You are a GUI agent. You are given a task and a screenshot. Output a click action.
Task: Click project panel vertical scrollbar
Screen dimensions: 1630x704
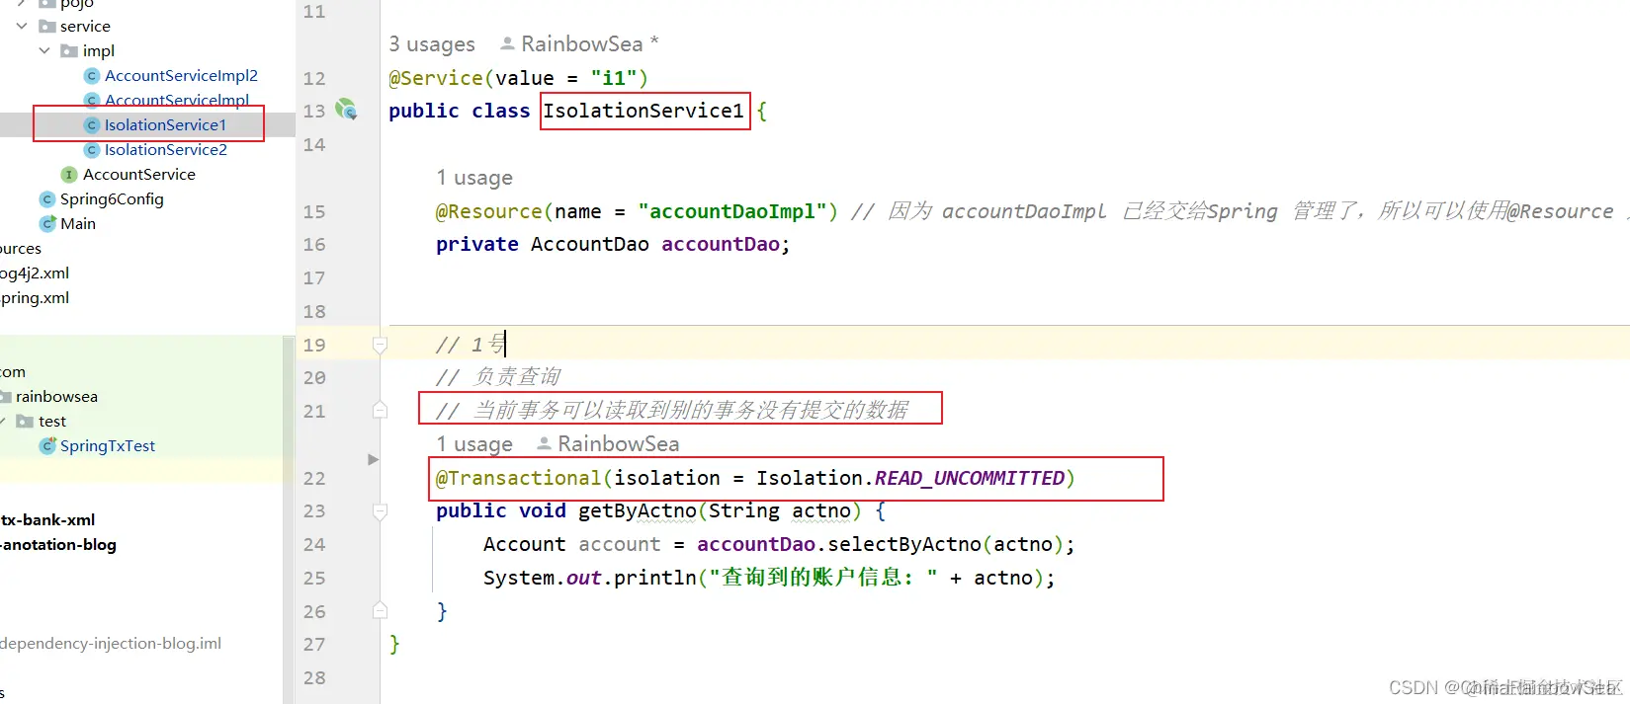(289, 518)
